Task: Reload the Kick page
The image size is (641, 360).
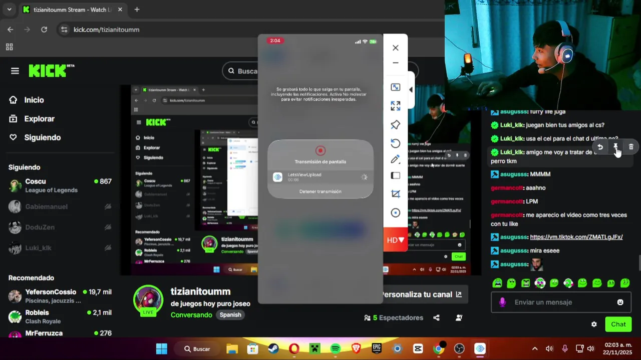Action: click(44, 29)
